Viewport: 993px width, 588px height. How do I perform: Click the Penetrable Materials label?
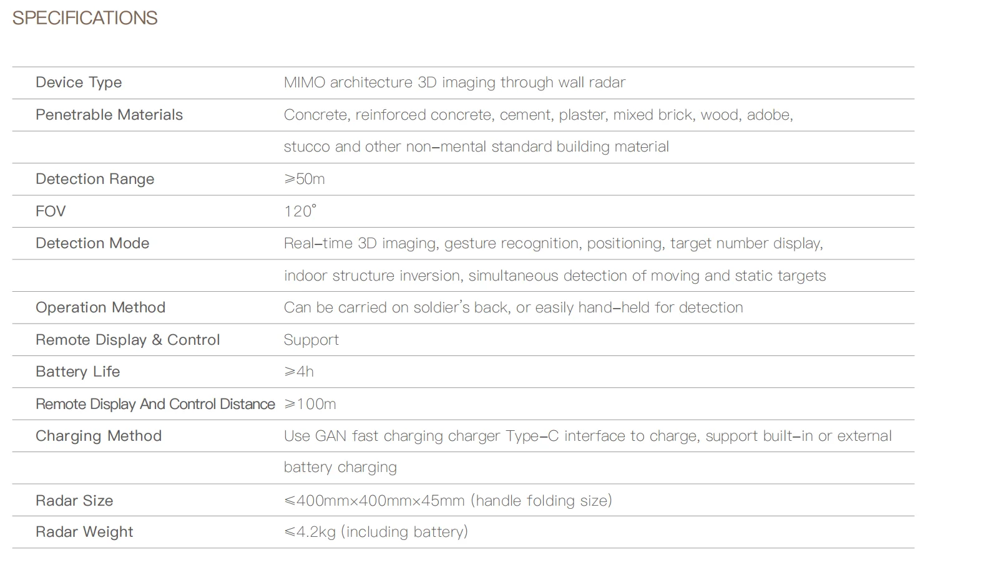tap(109, 115)
